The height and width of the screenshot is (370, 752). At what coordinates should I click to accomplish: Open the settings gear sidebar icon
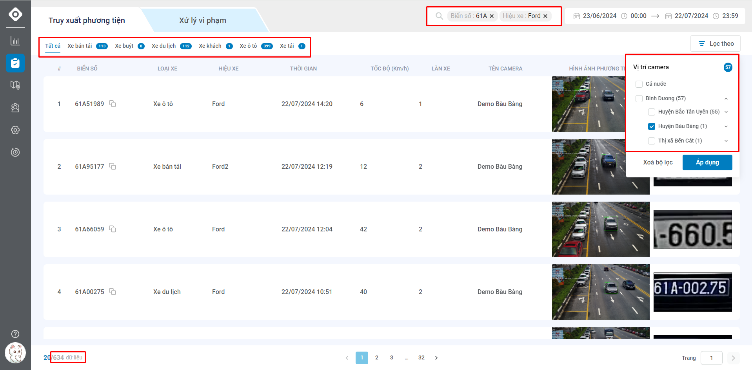(x=15, y=130)
